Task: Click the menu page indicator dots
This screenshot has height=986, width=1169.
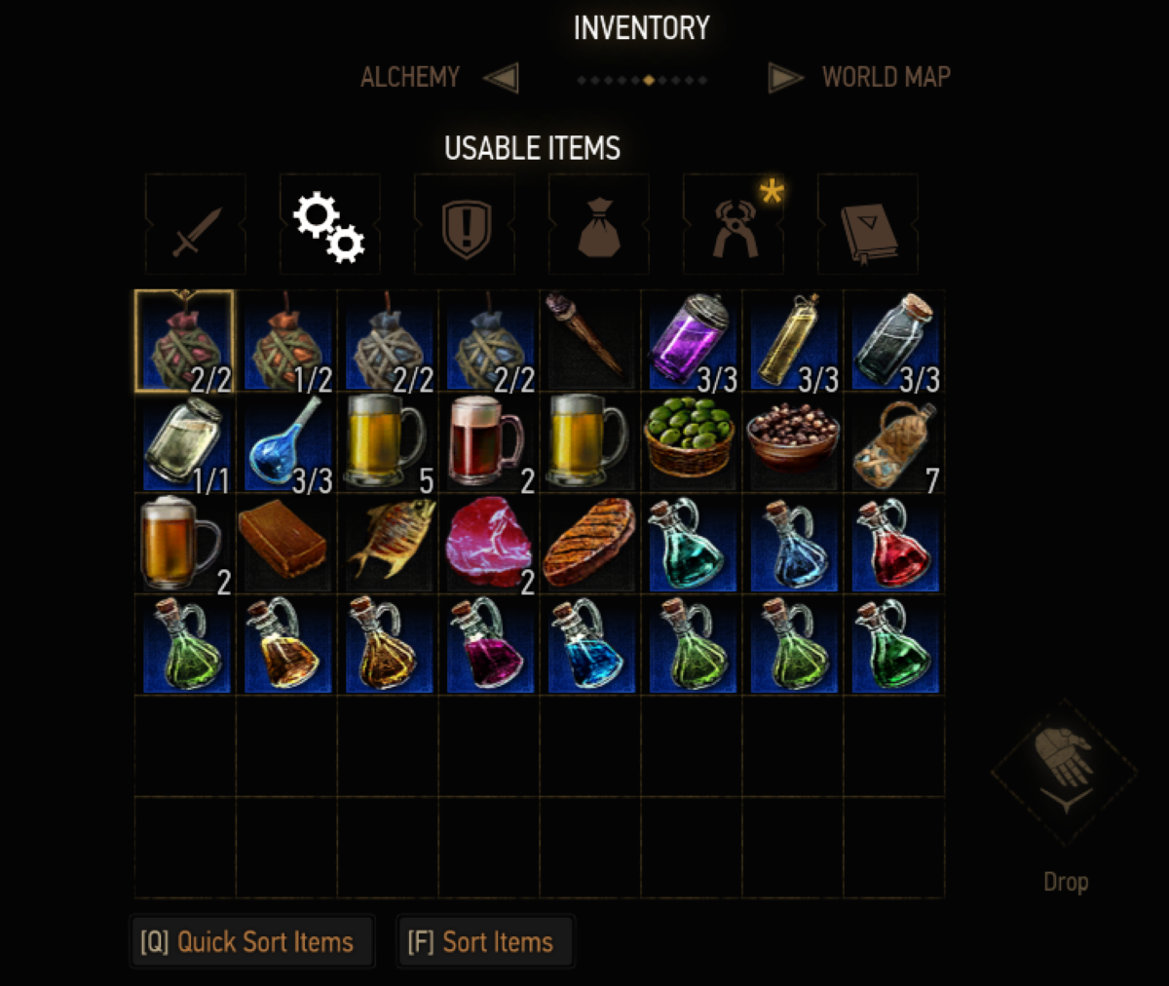Action: (642, 80)
